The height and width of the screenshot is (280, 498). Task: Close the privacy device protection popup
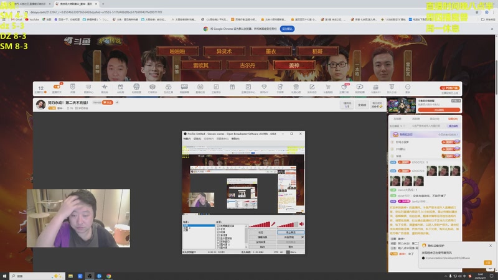click(491, 245)
